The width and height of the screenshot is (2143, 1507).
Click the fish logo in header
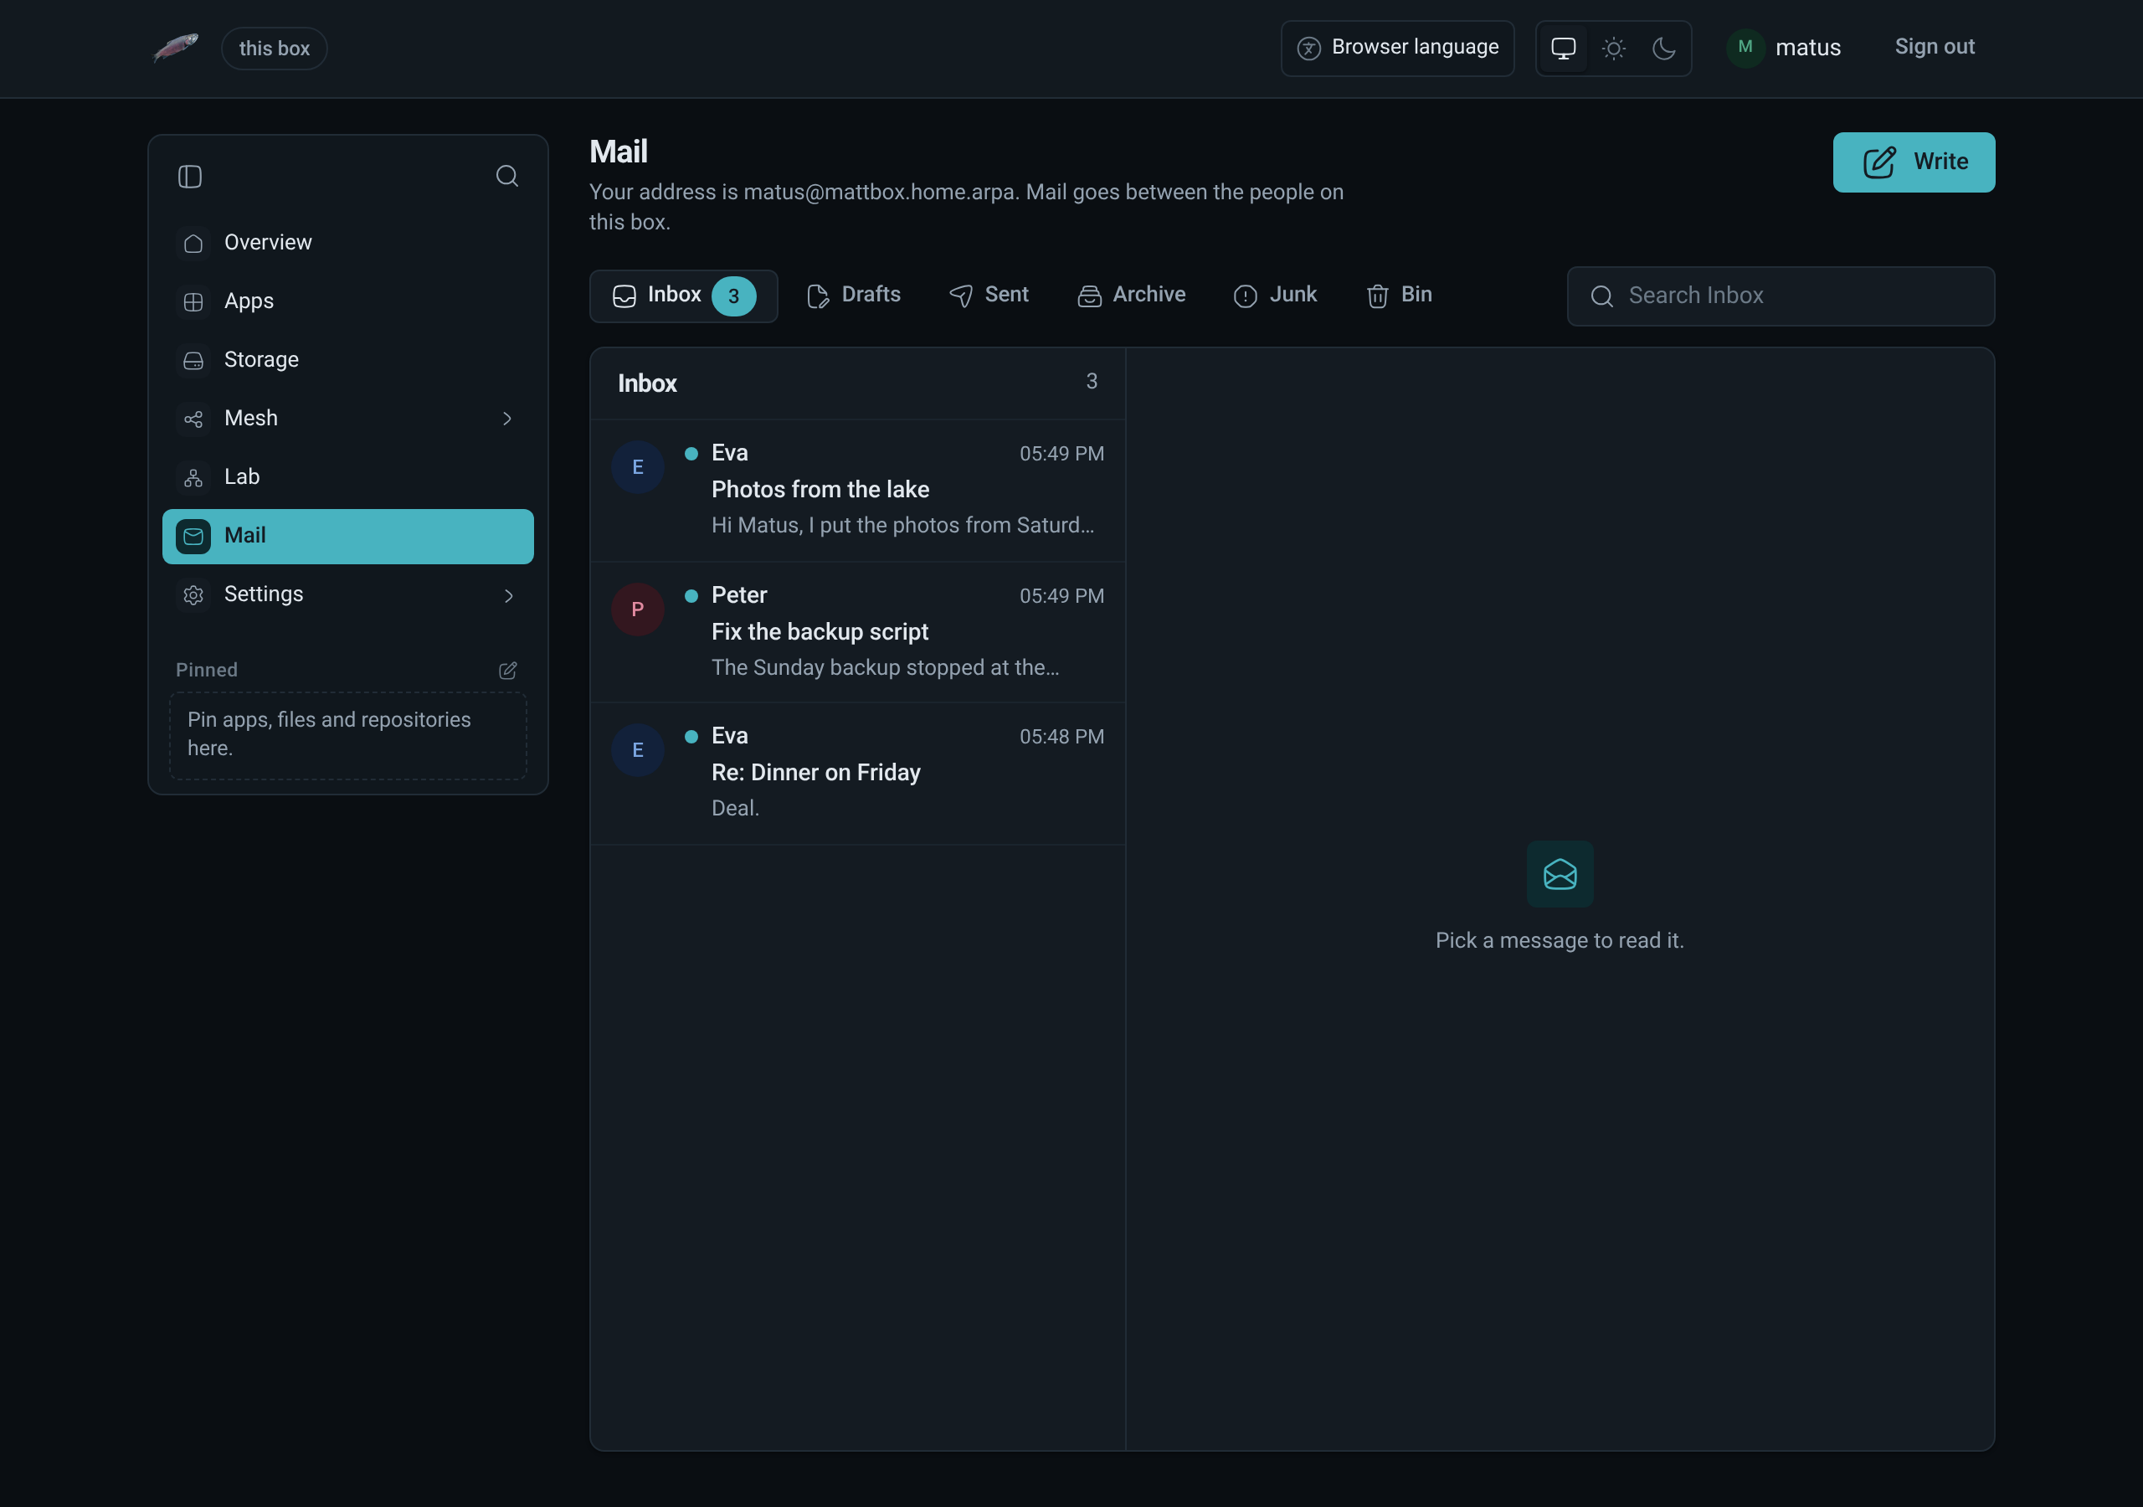pyautogui.click(x=176, y=48)
